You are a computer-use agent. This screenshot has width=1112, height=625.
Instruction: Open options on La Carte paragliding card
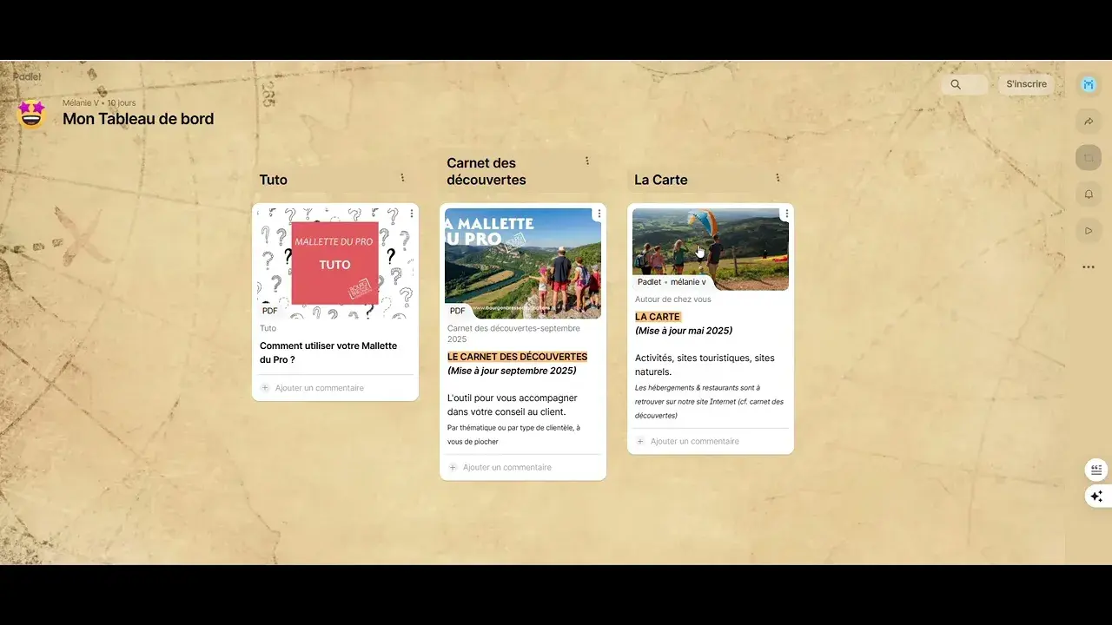point(786,214)
